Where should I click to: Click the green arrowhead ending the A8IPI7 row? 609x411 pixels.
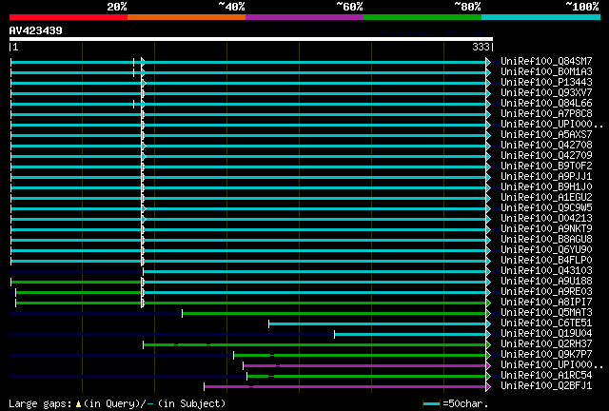pyautogui.click(x=488, y=303)
